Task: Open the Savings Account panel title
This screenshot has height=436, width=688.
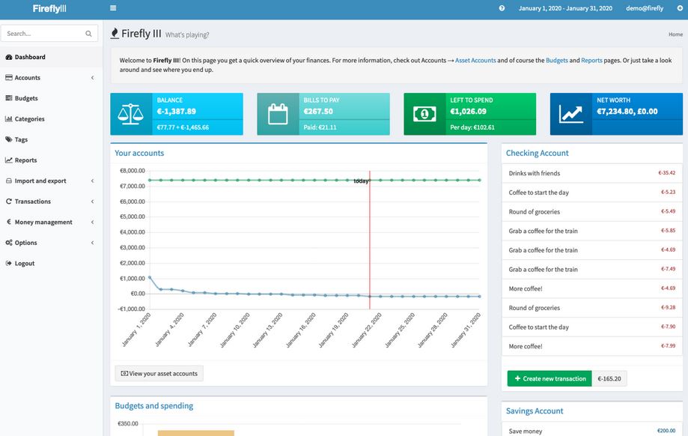Action: pyautogui.click(x=535, y=411)
